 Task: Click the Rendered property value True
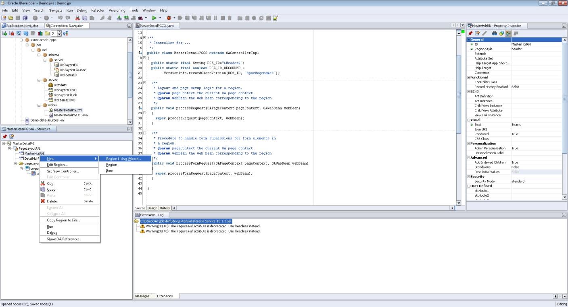click(x=536, y=134)
